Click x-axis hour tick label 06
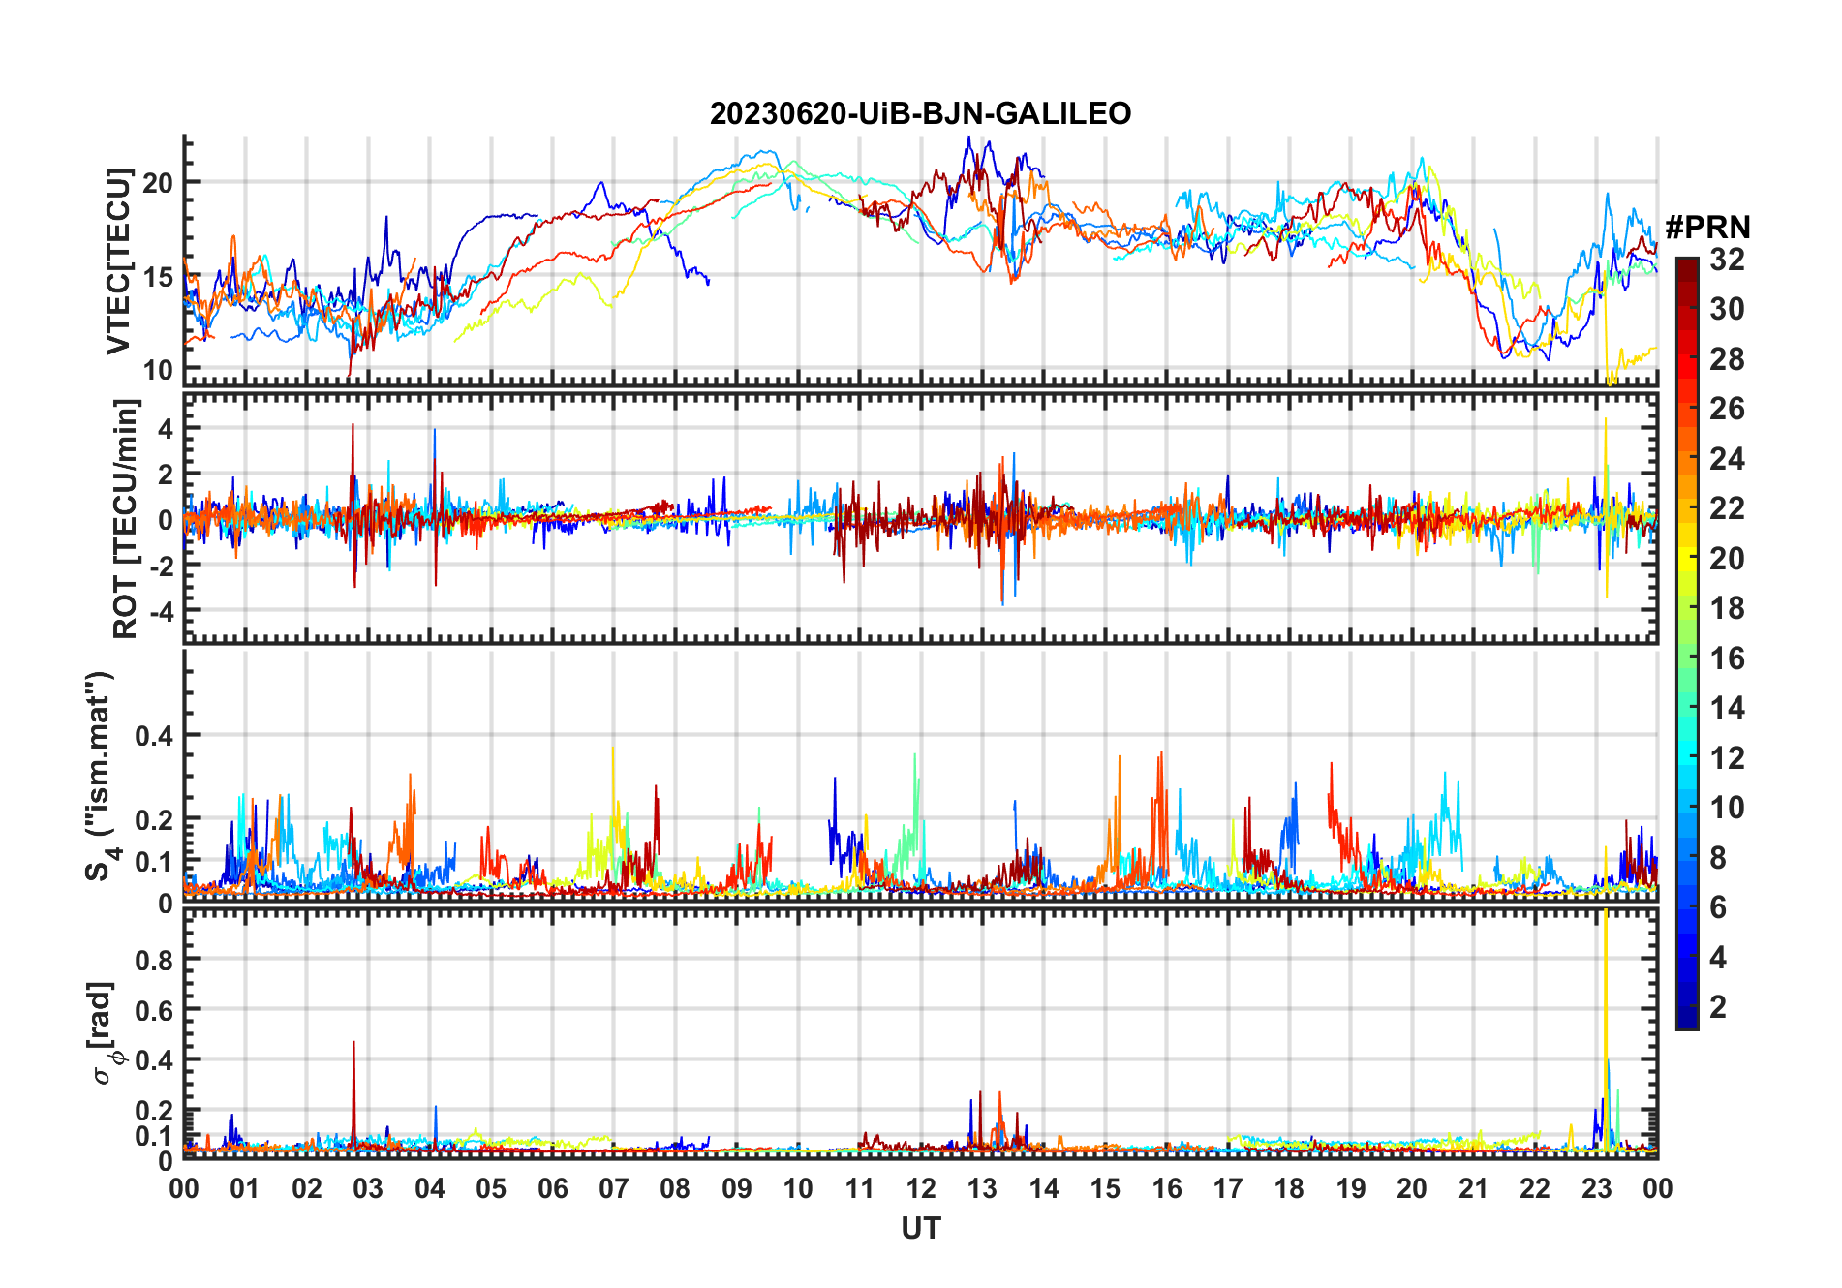 (553, 1189)
